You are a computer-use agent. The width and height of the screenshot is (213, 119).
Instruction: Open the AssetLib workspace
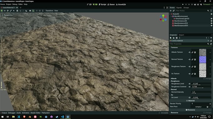121,4
